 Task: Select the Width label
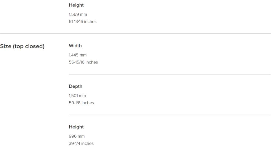pyautogui.click(x=75, y=46)
